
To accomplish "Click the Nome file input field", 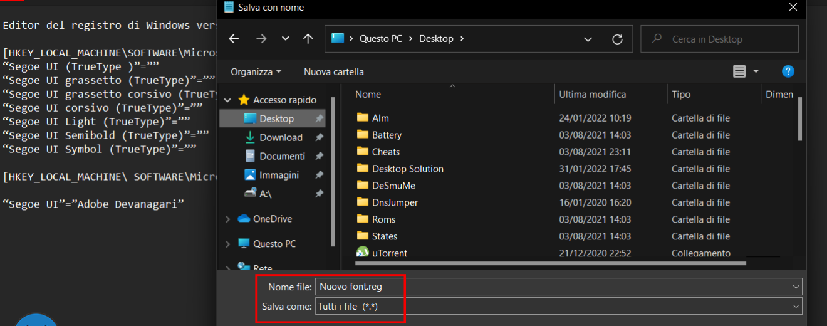I will [x=551, y=287].
